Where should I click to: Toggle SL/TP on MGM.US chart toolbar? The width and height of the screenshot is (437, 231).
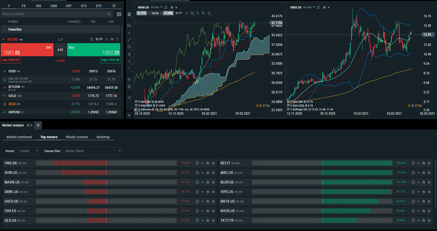[179, 13]
